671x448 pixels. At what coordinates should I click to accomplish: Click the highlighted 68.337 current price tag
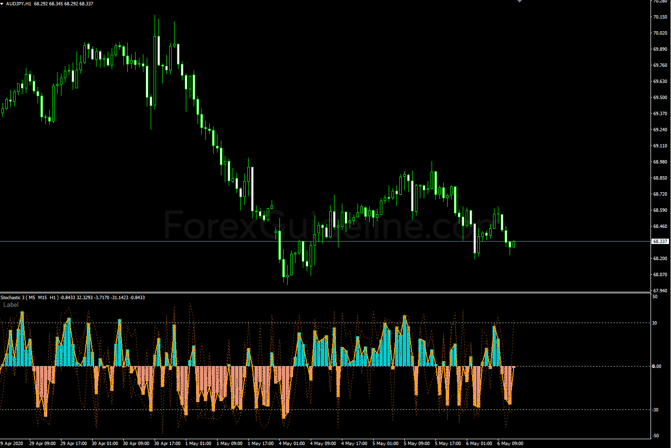point(660,242)
